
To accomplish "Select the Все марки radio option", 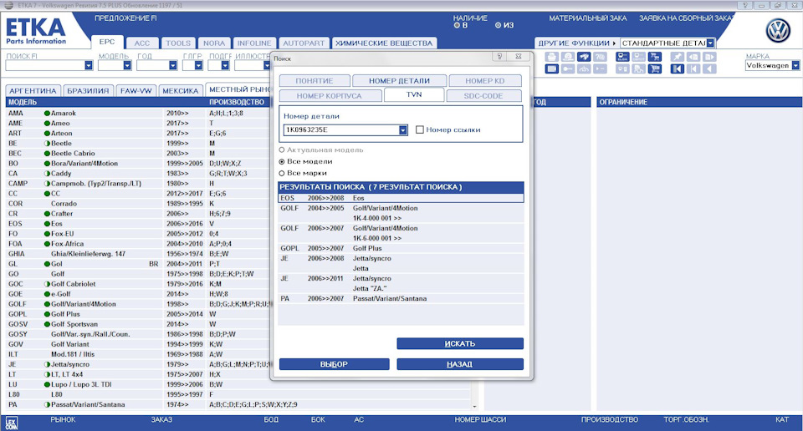I will pyautogui.click(x=282, y=174).
